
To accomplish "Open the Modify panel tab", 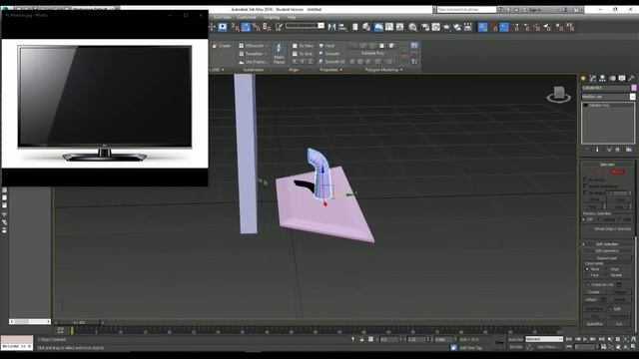I will point(593,78).
